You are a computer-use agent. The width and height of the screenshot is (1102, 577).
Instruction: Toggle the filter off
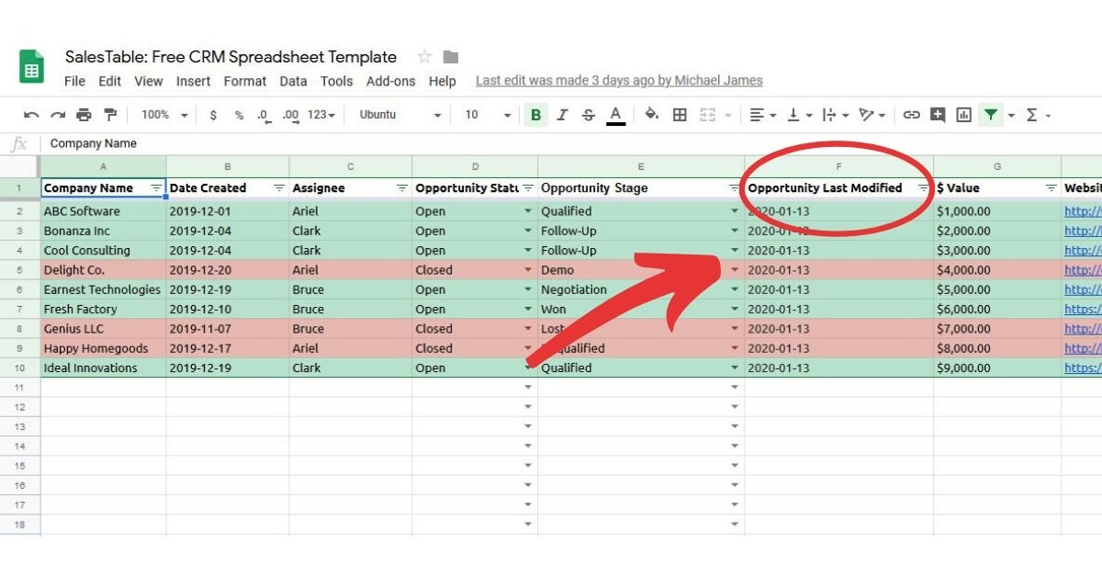pyautogui.click(x=990, y=115)
